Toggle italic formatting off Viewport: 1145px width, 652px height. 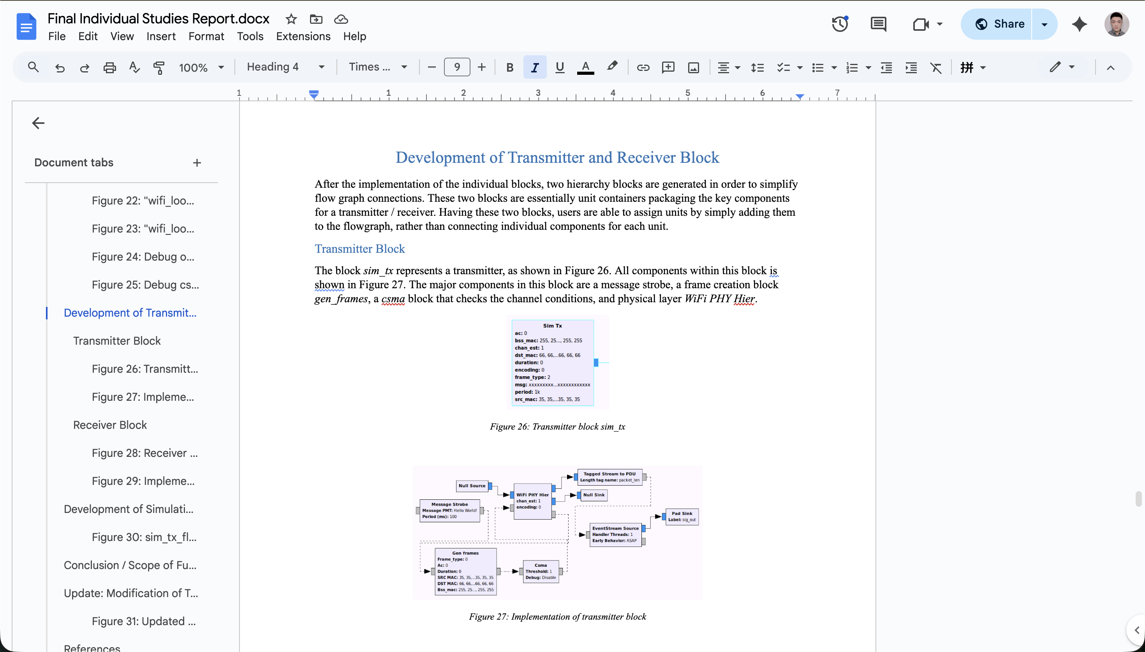pos(534,68)
